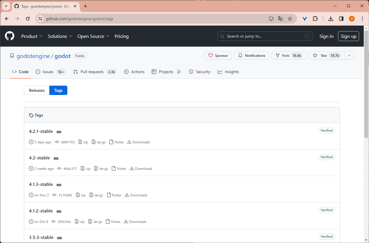
Task: Toggle the ellipsis details for 4.2.1-stable
Action: [x=59, y=132]
